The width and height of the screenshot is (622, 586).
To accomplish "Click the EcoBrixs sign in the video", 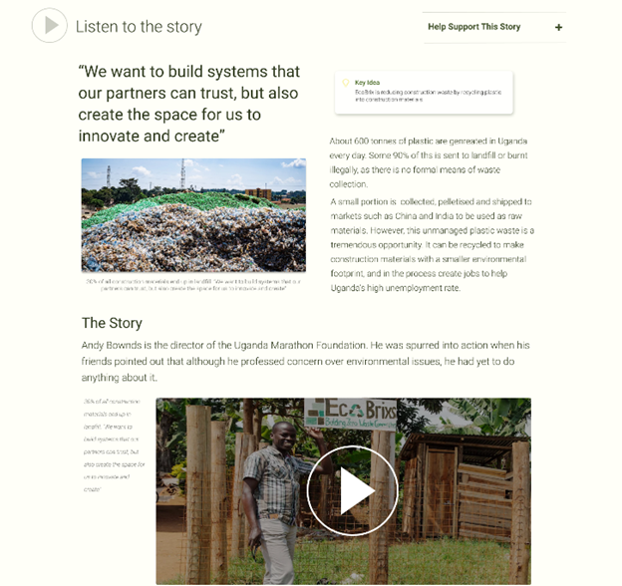I will tap(350, 414).
